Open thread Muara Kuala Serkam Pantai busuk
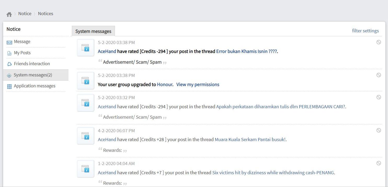This screenshot has height=187, width=388. pyautogui.click(x=250, y=140)
